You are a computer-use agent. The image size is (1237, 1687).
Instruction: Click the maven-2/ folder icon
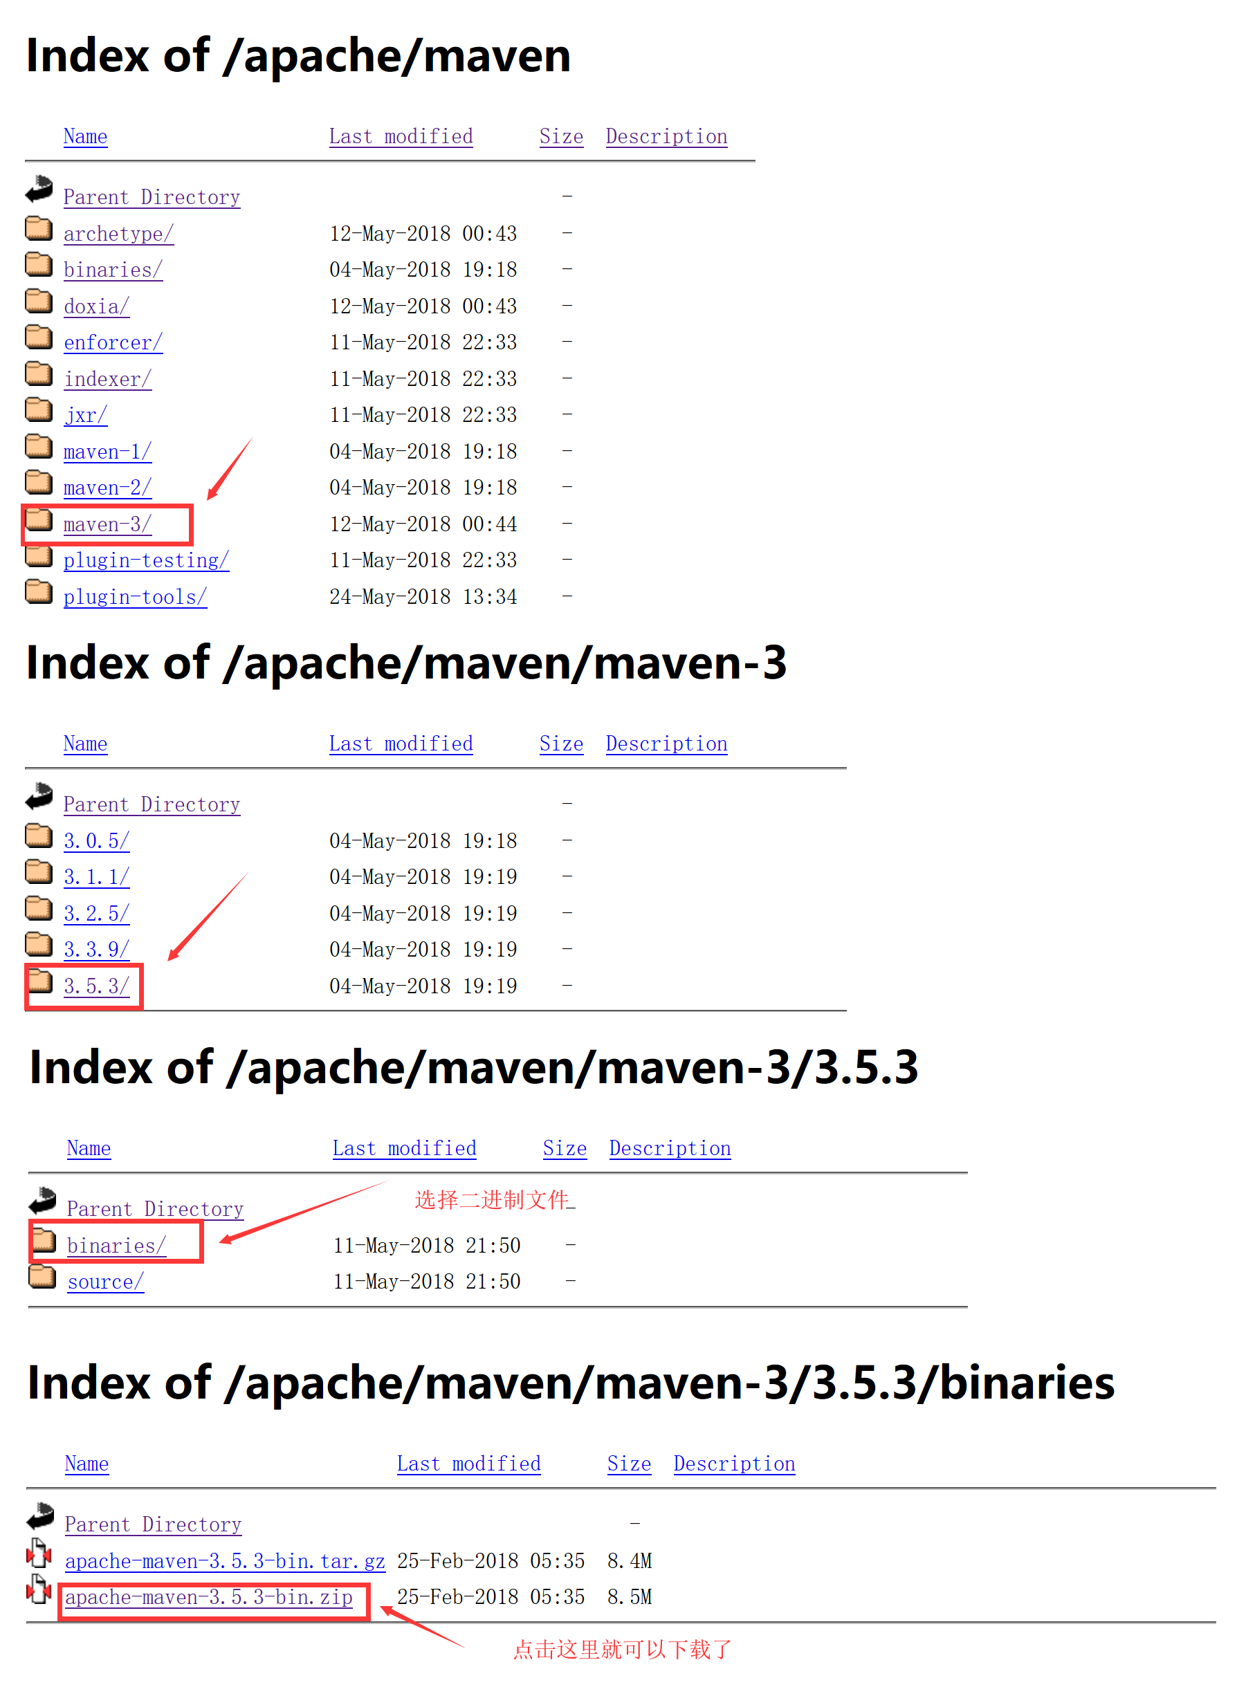[38, 482]
